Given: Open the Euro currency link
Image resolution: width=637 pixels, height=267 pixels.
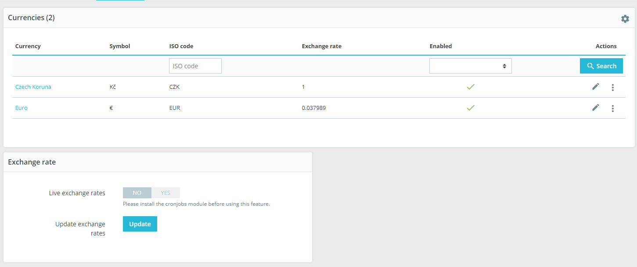Looking at the screenshot, I should [22, 108].
